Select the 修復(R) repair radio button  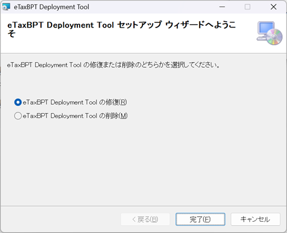[x=18, y=102]
